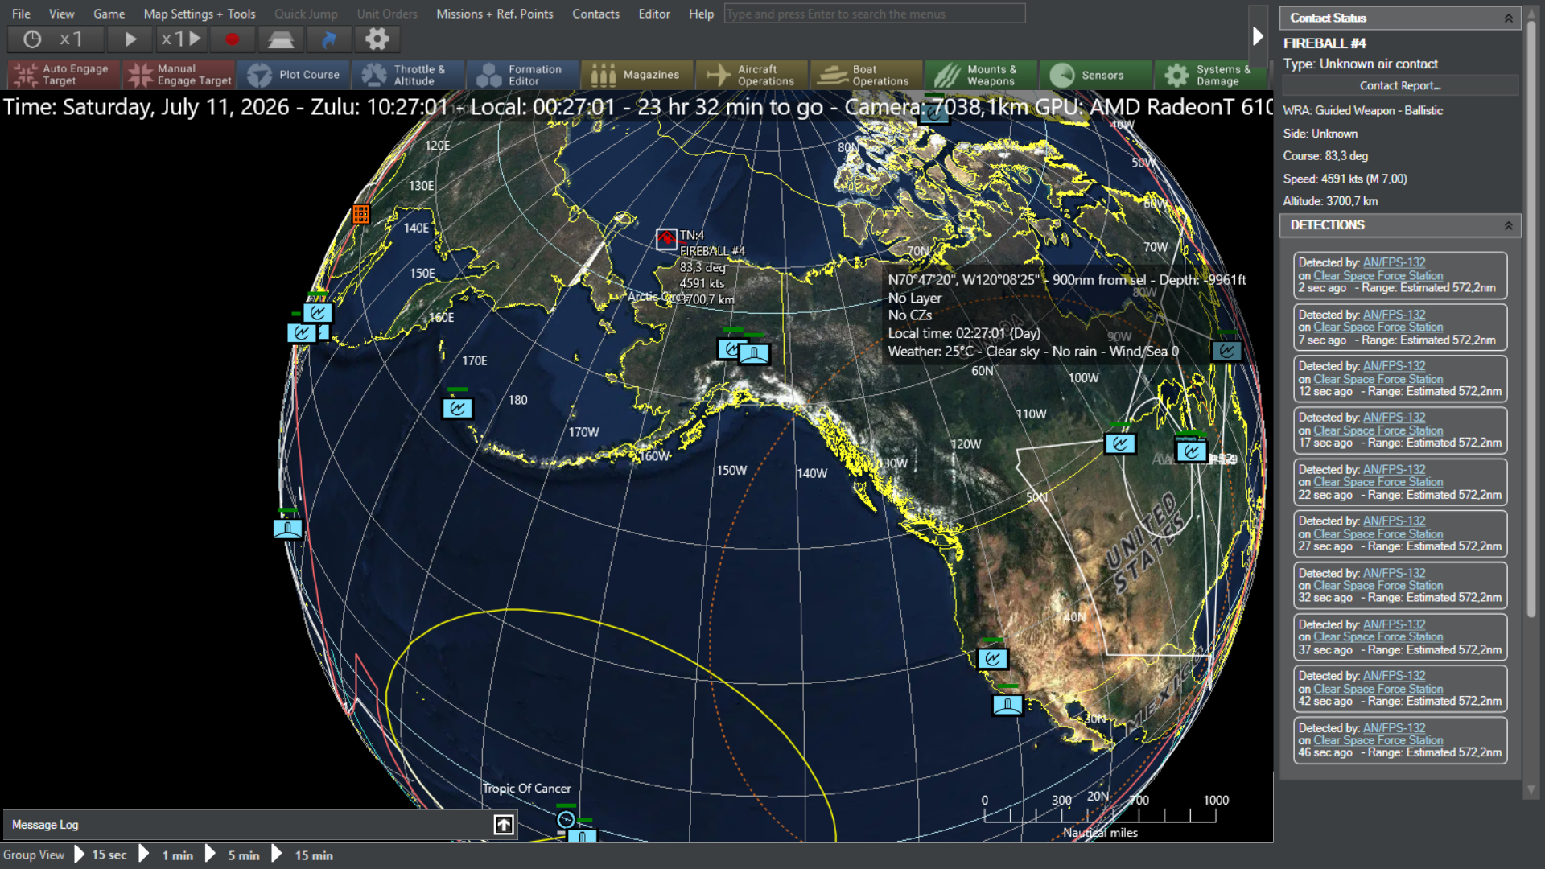Toggle the red record button
This screenshot has width=1545, height=869.
[x=232, y=39]
